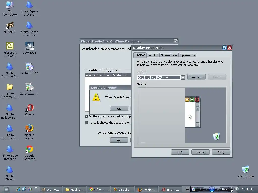Select the Recycle Bin on the desktop
This screenshot has height=193, width=258.
[245, 172]
